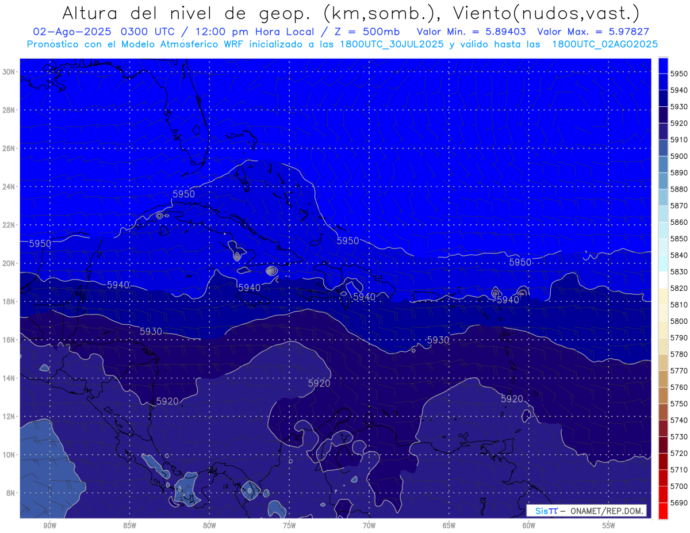Click the 5840 legend value
This screenshot has height=533, width=690.
678,255
